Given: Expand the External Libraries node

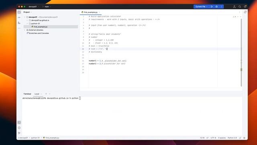Looking at the screenshot, I should [x=25, y=30].
